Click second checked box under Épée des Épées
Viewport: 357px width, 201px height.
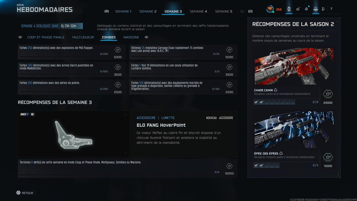[261, 165]
